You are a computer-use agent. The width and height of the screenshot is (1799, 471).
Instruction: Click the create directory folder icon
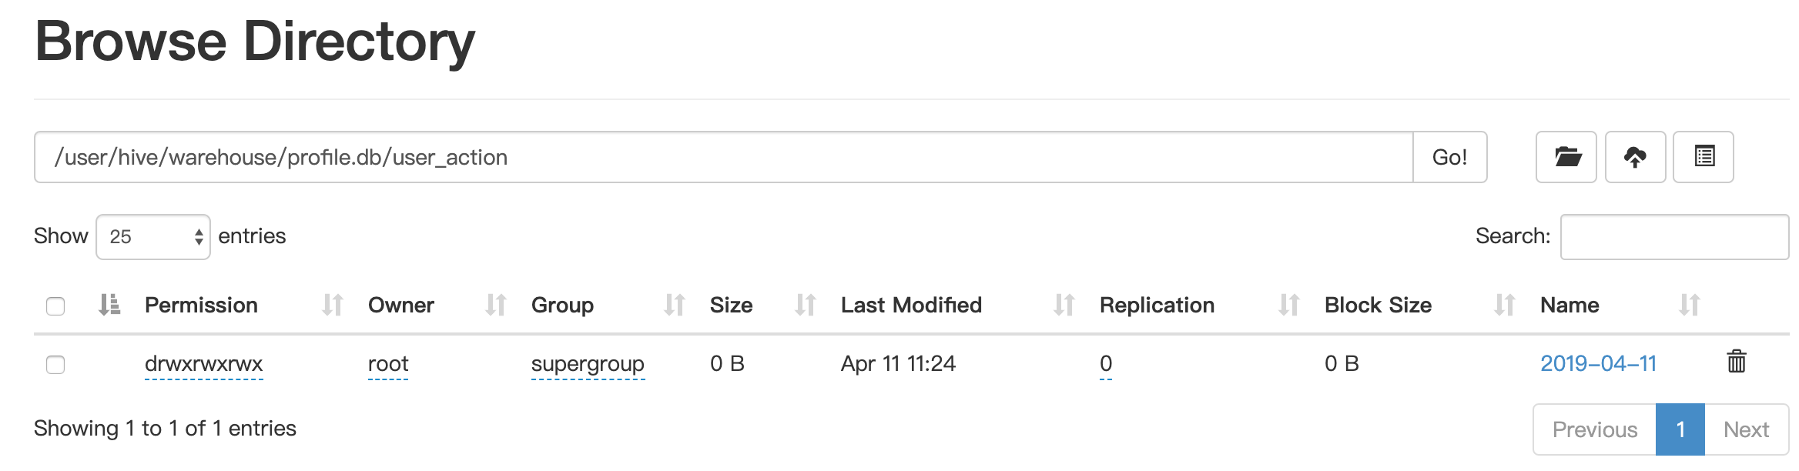1566,157
